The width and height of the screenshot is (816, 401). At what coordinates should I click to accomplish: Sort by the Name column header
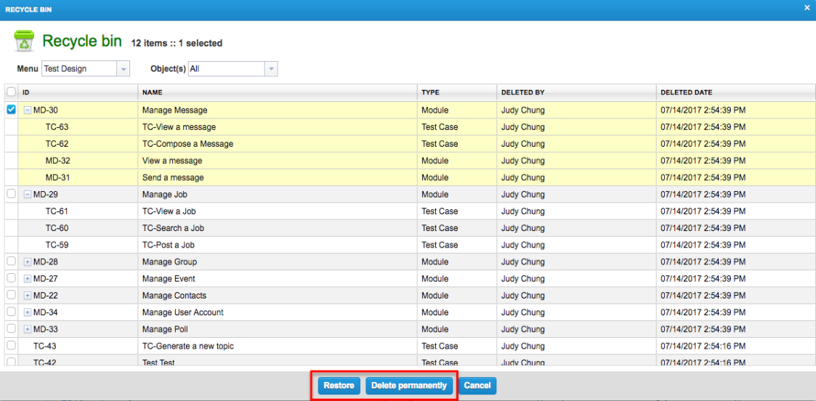tap(153, 93)
